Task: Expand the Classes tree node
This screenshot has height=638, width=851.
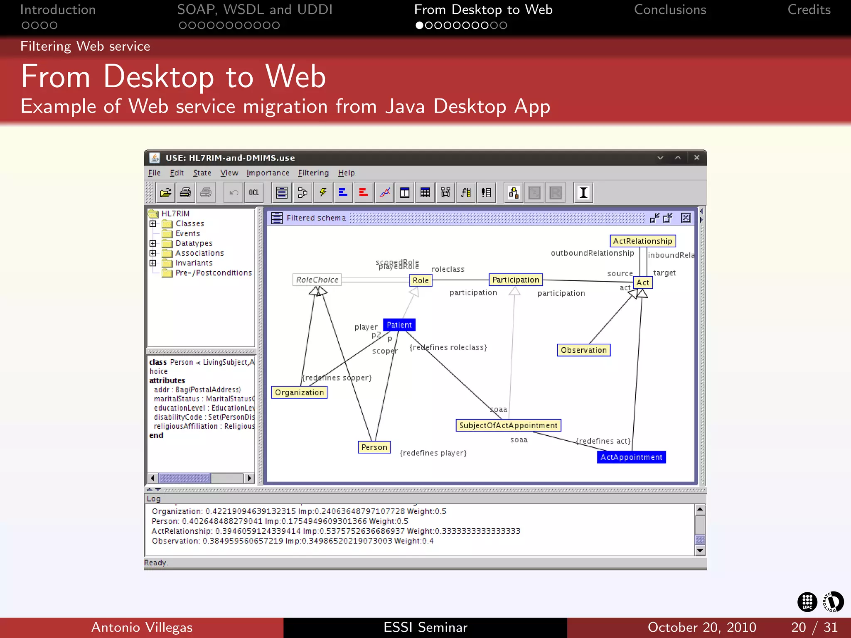Action: [x=153, y=223]
